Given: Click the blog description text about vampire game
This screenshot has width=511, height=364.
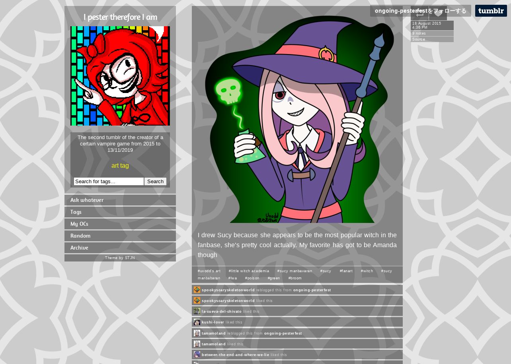Looking at the screenshot, I should pyautogui.click(x=120, y=143).
